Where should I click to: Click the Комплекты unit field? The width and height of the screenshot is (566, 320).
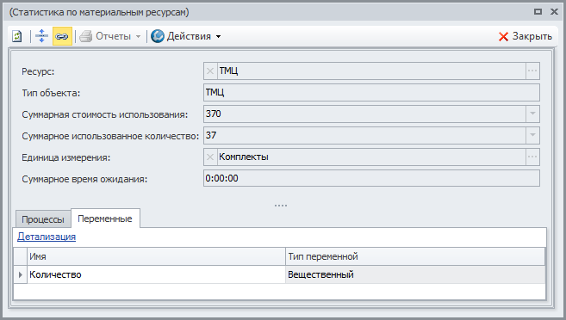pos(371,157)
